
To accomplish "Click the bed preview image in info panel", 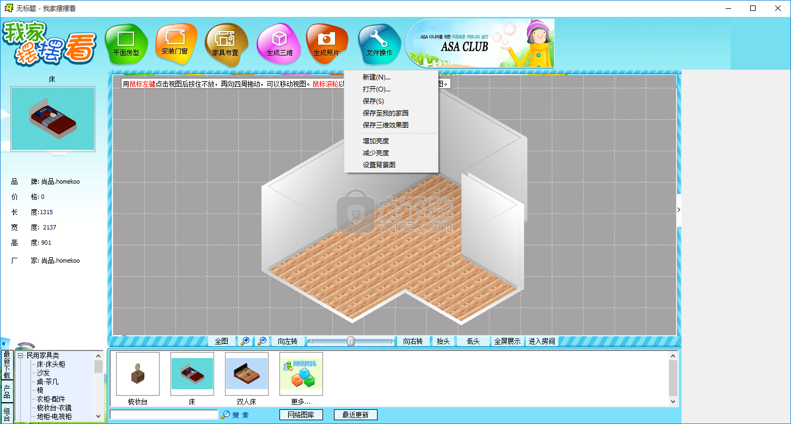I will (53, 119).
